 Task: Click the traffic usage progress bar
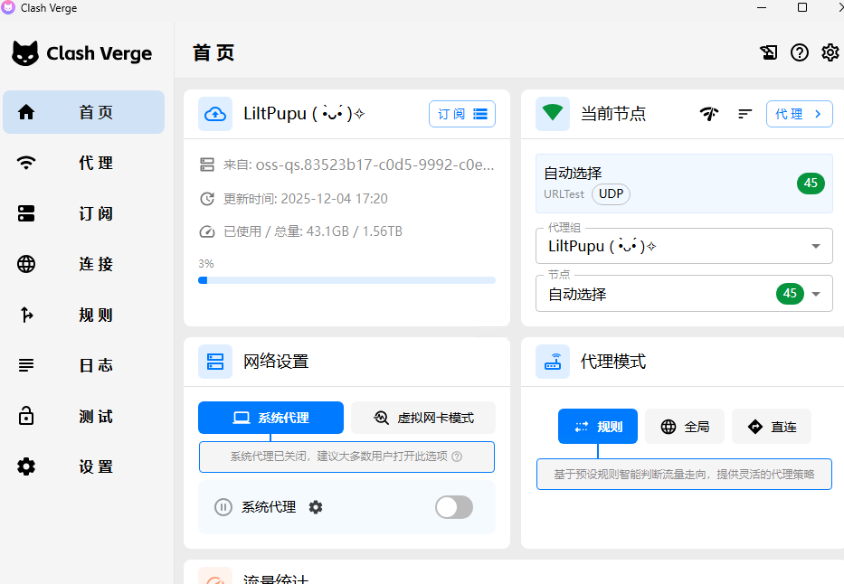point(346,280)
